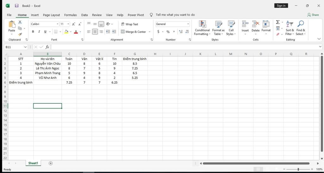
Task: Click the Share button
Action: click(x=313, y=15)
